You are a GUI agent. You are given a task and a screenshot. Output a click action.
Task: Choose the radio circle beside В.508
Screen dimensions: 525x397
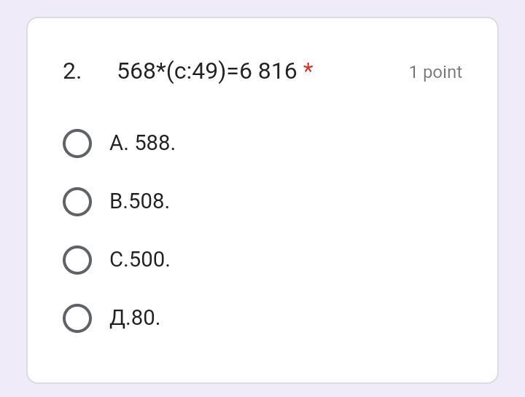(x=77, y=201)
